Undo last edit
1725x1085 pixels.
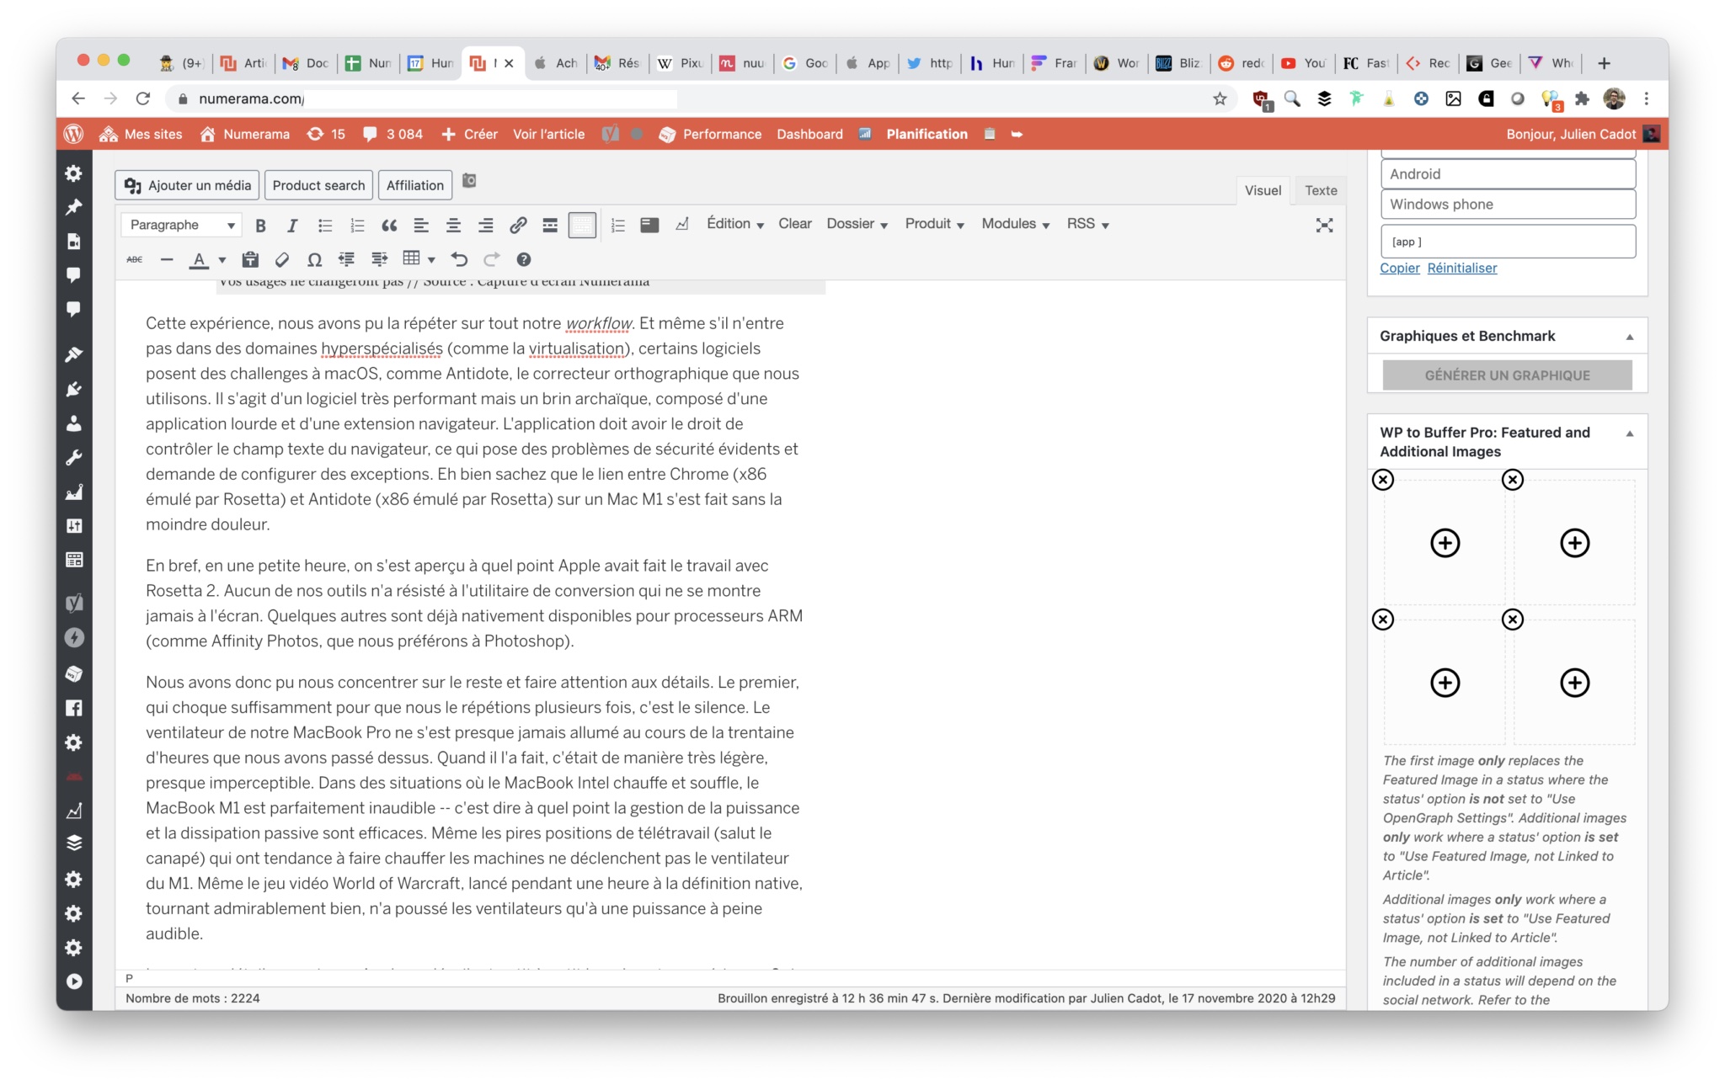coord(459,259)
